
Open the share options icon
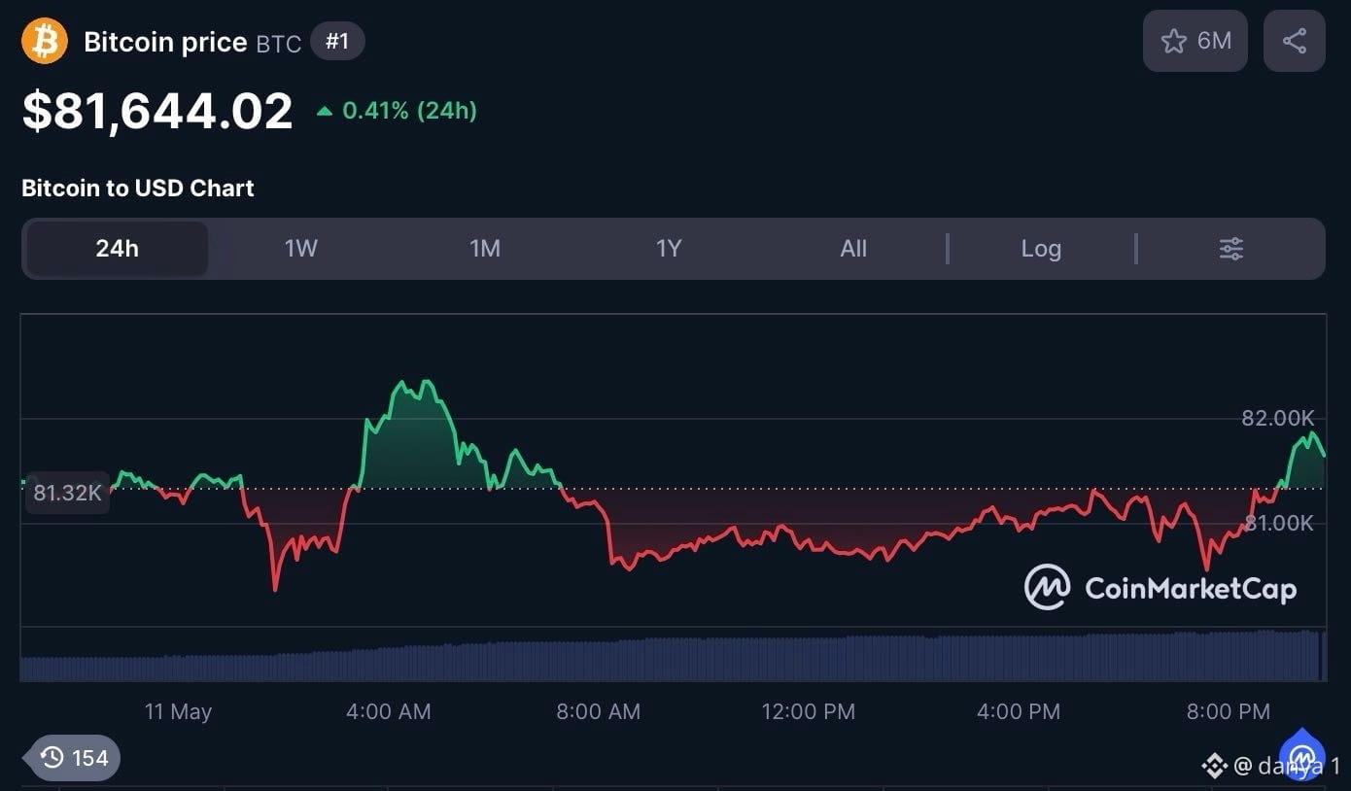tap(1294, 41)
